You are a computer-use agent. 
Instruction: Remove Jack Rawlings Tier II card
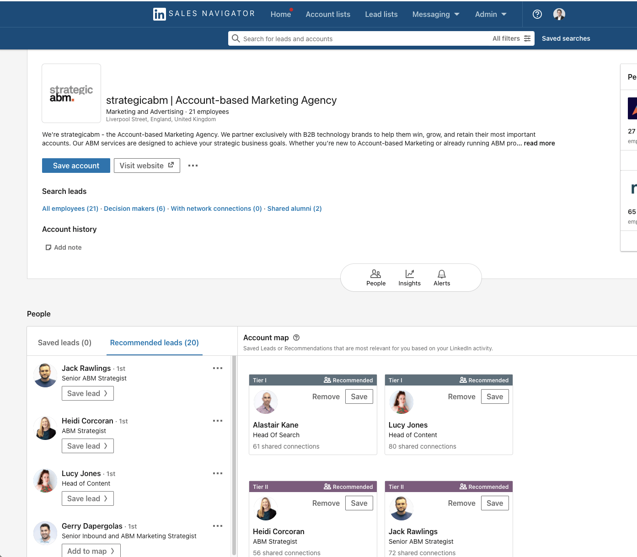pos(462,503)
